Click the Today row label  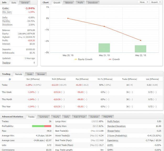(5, 85)
